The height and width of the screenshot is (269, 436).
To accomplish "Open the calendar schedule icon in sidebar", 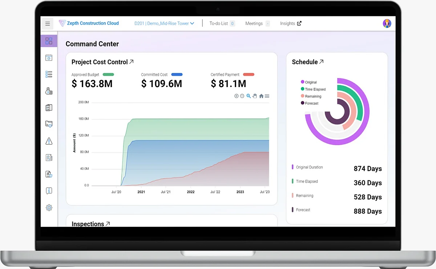I will (49, 58).
